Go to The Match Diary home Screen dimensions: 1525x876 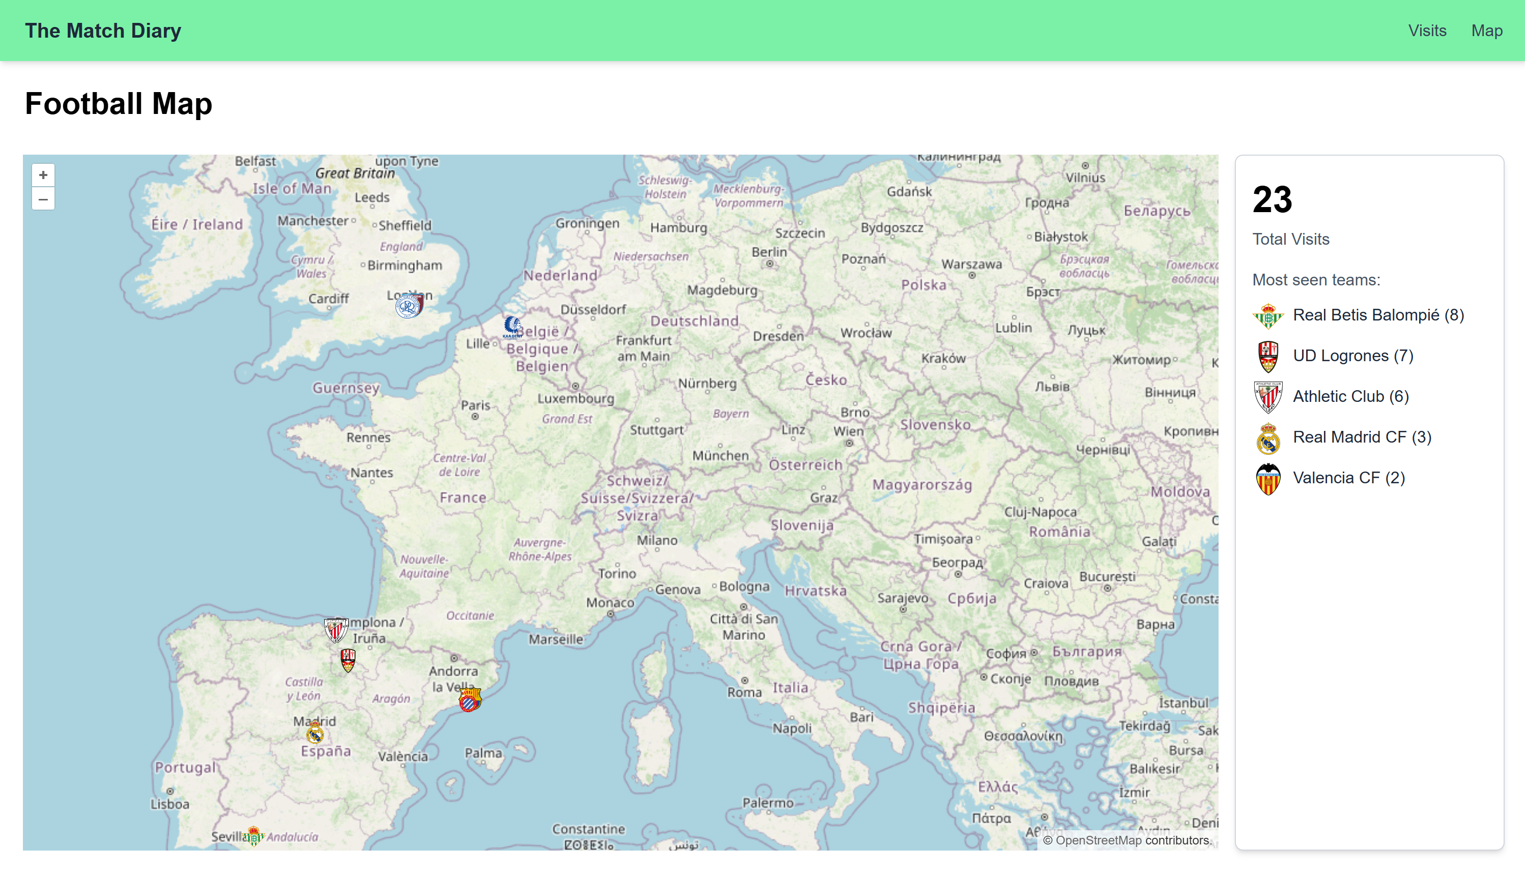point(103,31)
